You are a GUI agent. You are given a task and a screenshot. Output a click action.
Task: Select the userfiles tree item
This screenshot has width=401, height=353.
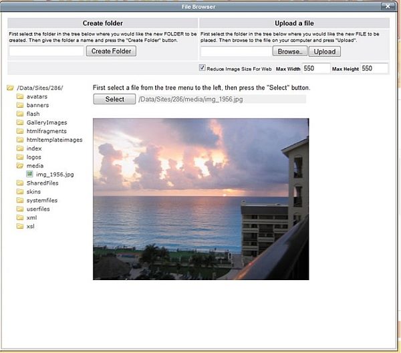coord(38,209)
